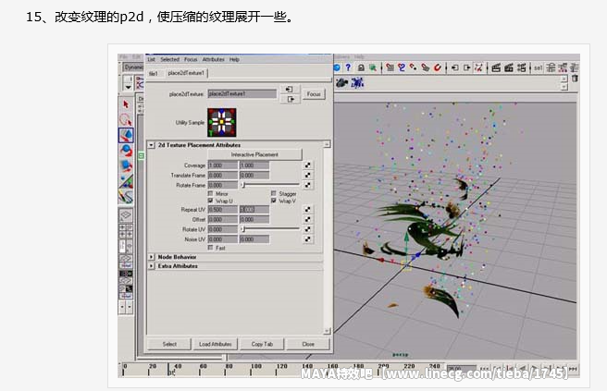Expand the Extra Attributes section

point(152,266)
